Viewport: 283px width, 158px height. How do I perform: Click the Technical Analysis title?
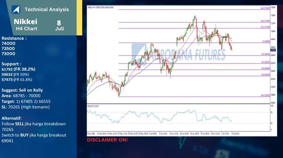(x=47, y=9)
